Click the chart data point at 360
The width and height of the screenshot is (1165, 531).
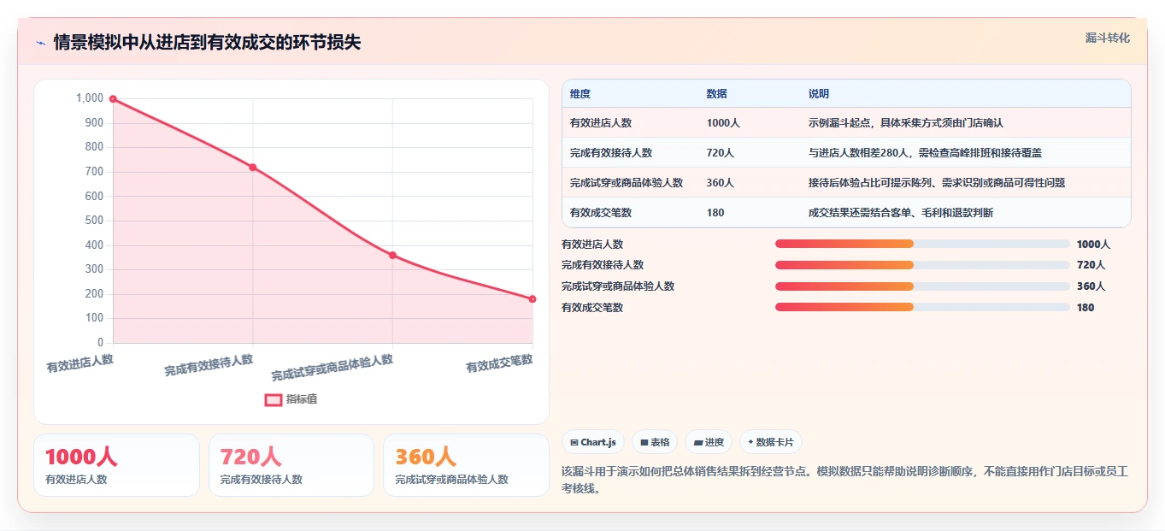(392, 255)
